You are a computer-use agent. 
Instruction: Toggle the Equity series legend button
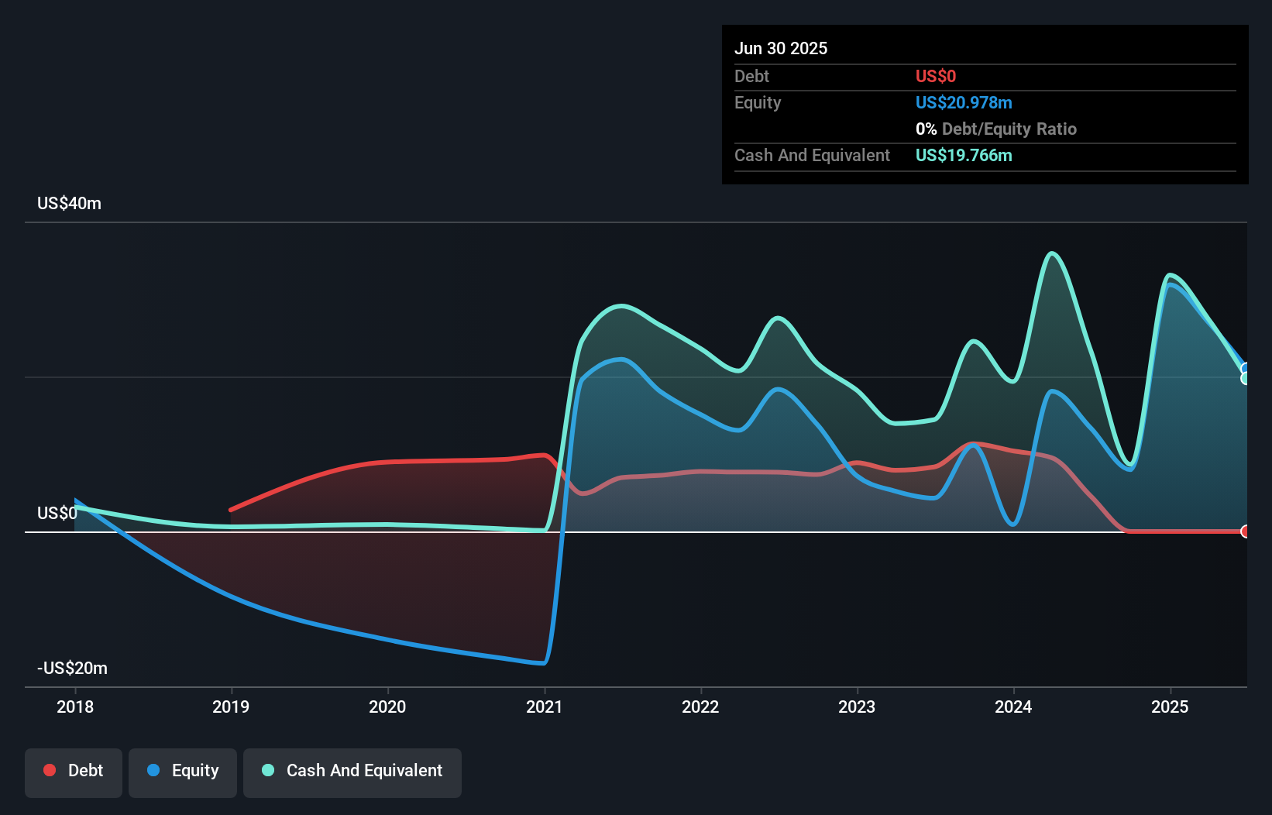[183, 772]
